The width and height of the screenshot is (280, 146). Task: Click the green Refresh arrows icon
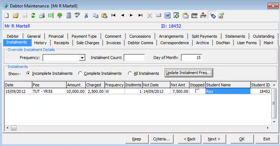33,16
